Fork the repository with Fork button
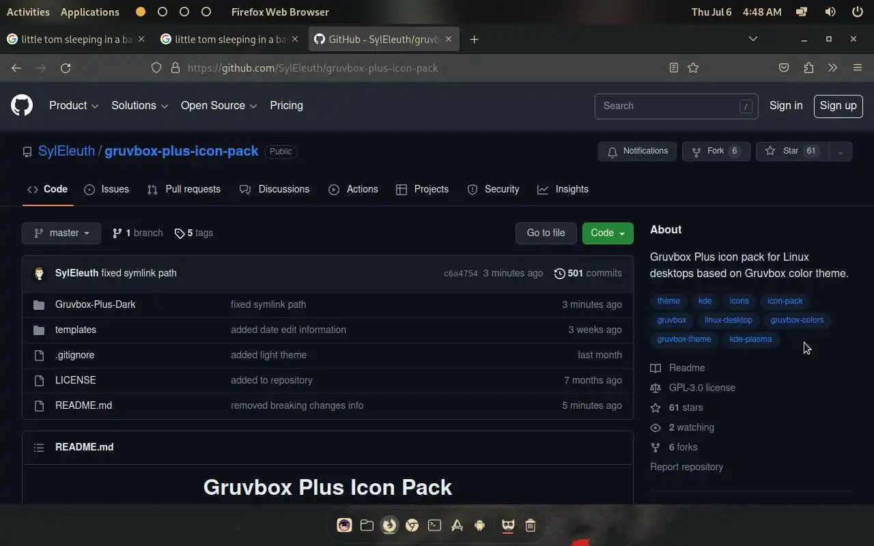This screenshot has width=874, height=546. coord(716,152)
